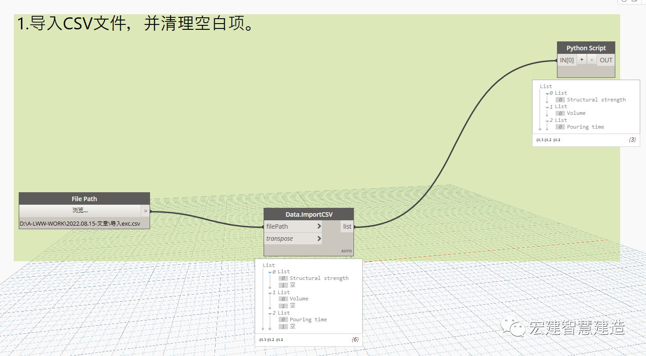This screenshot has width=646, height=356.
Task: Select Pouring time in the ImportCSV preview
Action: [x=308, y=320]
